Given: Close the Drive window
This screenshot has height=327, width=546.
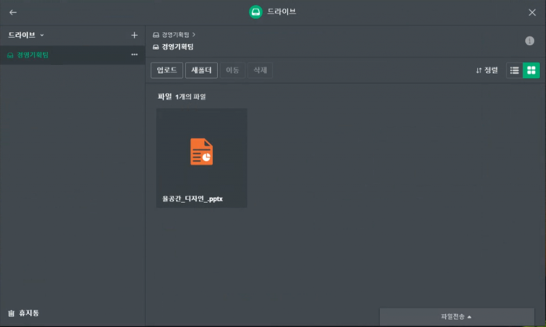Looking at the screenshot, I should click(x=532, y=12).
